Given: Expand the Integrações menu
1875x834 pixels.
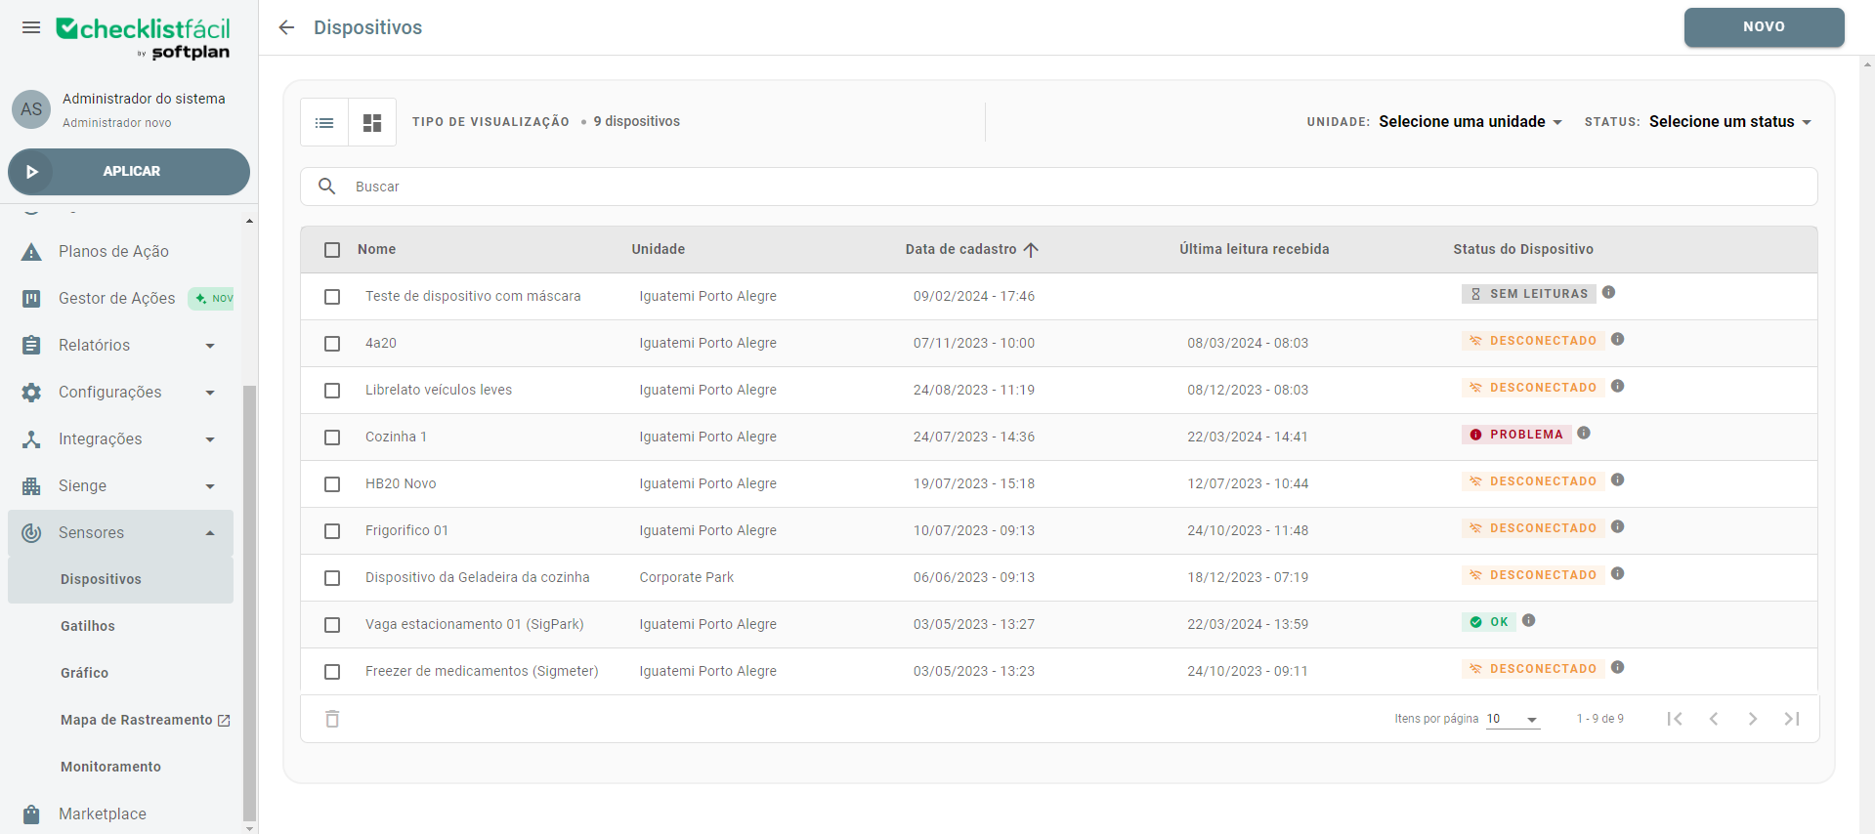Looking at the screenshot, I should [x=210, y=439].
